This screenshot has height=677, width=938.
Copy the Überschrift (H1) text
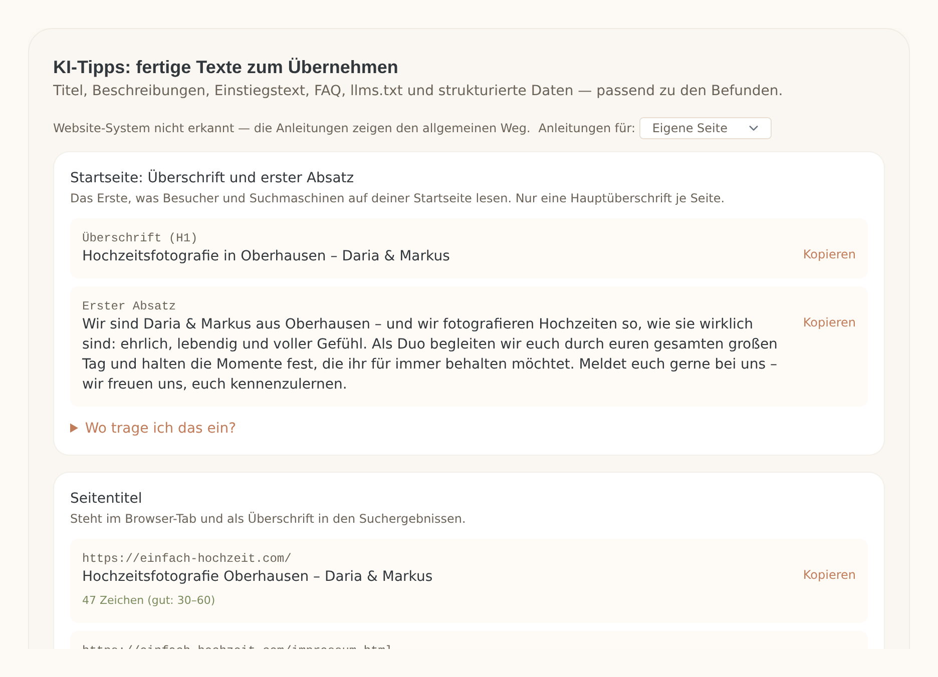pos(829,254)
